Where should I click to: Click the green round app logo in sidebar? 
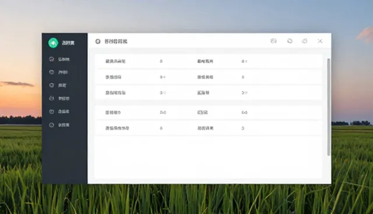(x=53, y=43)
